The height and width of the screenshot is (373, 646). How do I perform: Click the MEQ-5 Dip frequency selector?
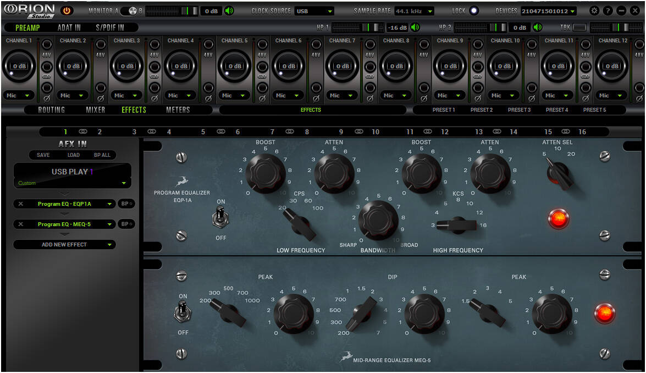tap(362, 314)
